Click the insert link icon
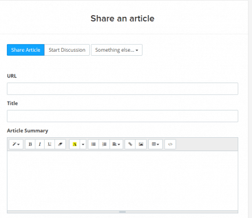 click(x=130, y=144)
